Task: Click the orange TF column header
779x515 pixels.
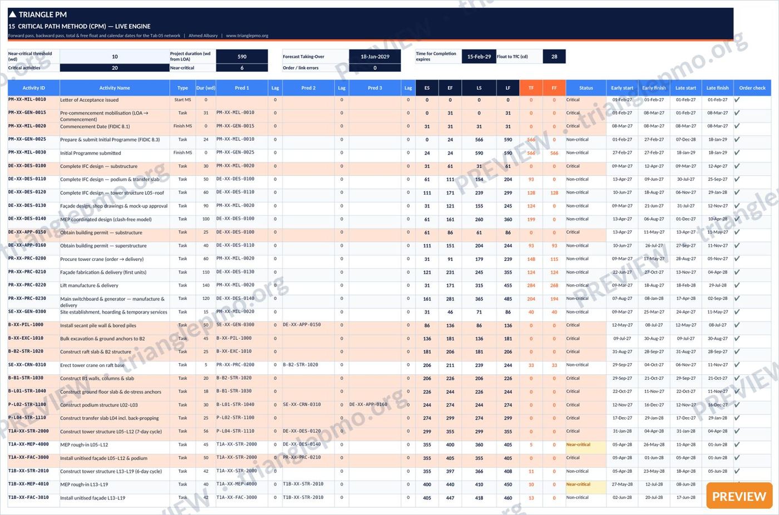Action: pyautogui.click(x=531, y=88)
